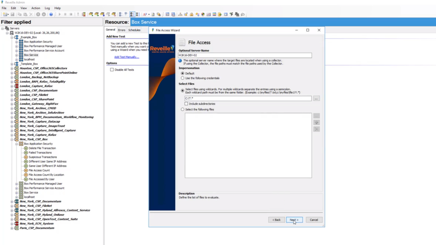Click the org-chart network toolbar icon
This screenshot has height=245, width=436.
point(180,15)
